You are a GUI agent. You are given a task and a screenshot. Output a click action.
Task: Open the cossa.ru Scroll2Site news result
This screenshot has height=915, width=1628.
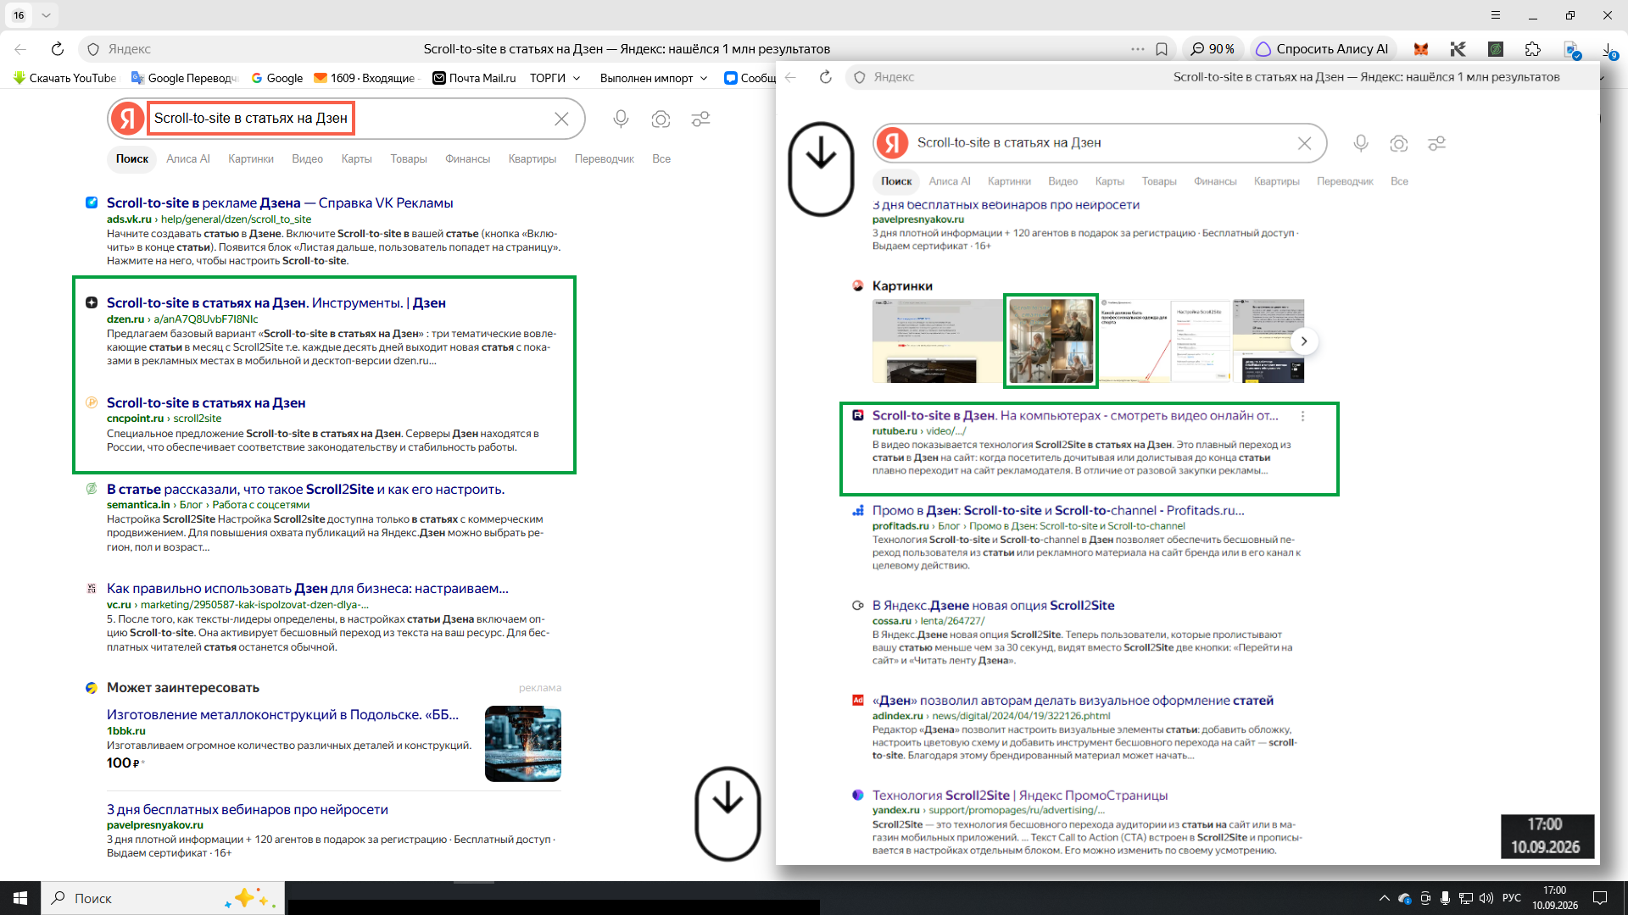click(993, 606)
